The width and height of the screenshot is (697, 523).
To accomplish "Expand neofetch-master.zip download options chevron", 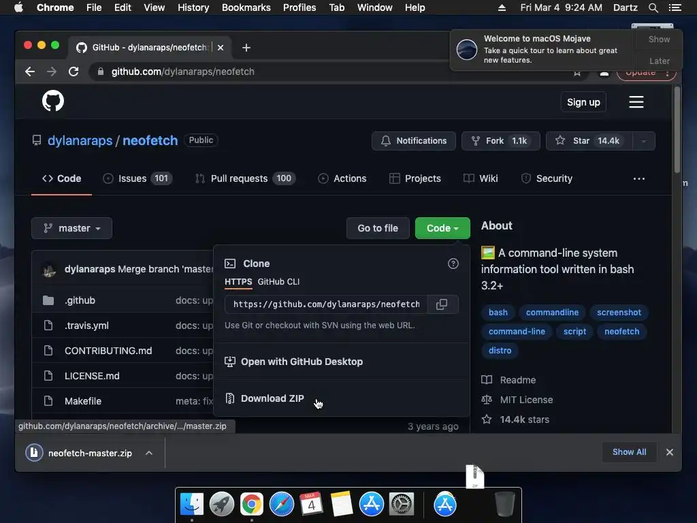I will pyautogui.click(x=149, y=453).
